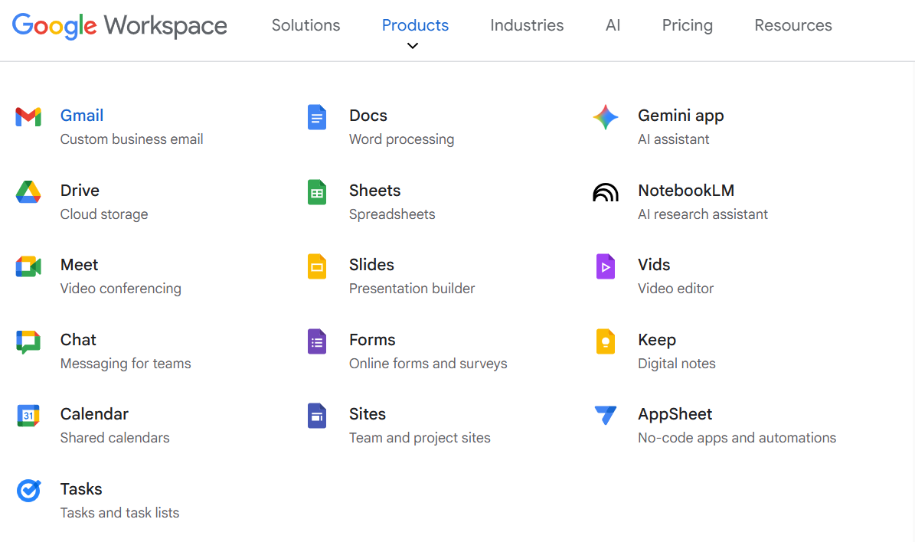
Task: Click 'Messaging for teams' text
Action: tap(126, 364)
